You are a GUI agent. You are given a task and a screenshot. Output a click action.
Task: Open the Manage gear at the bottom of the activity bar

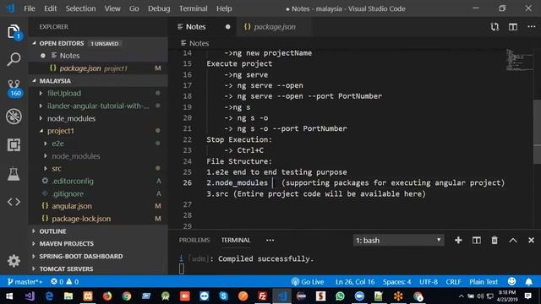14,261
